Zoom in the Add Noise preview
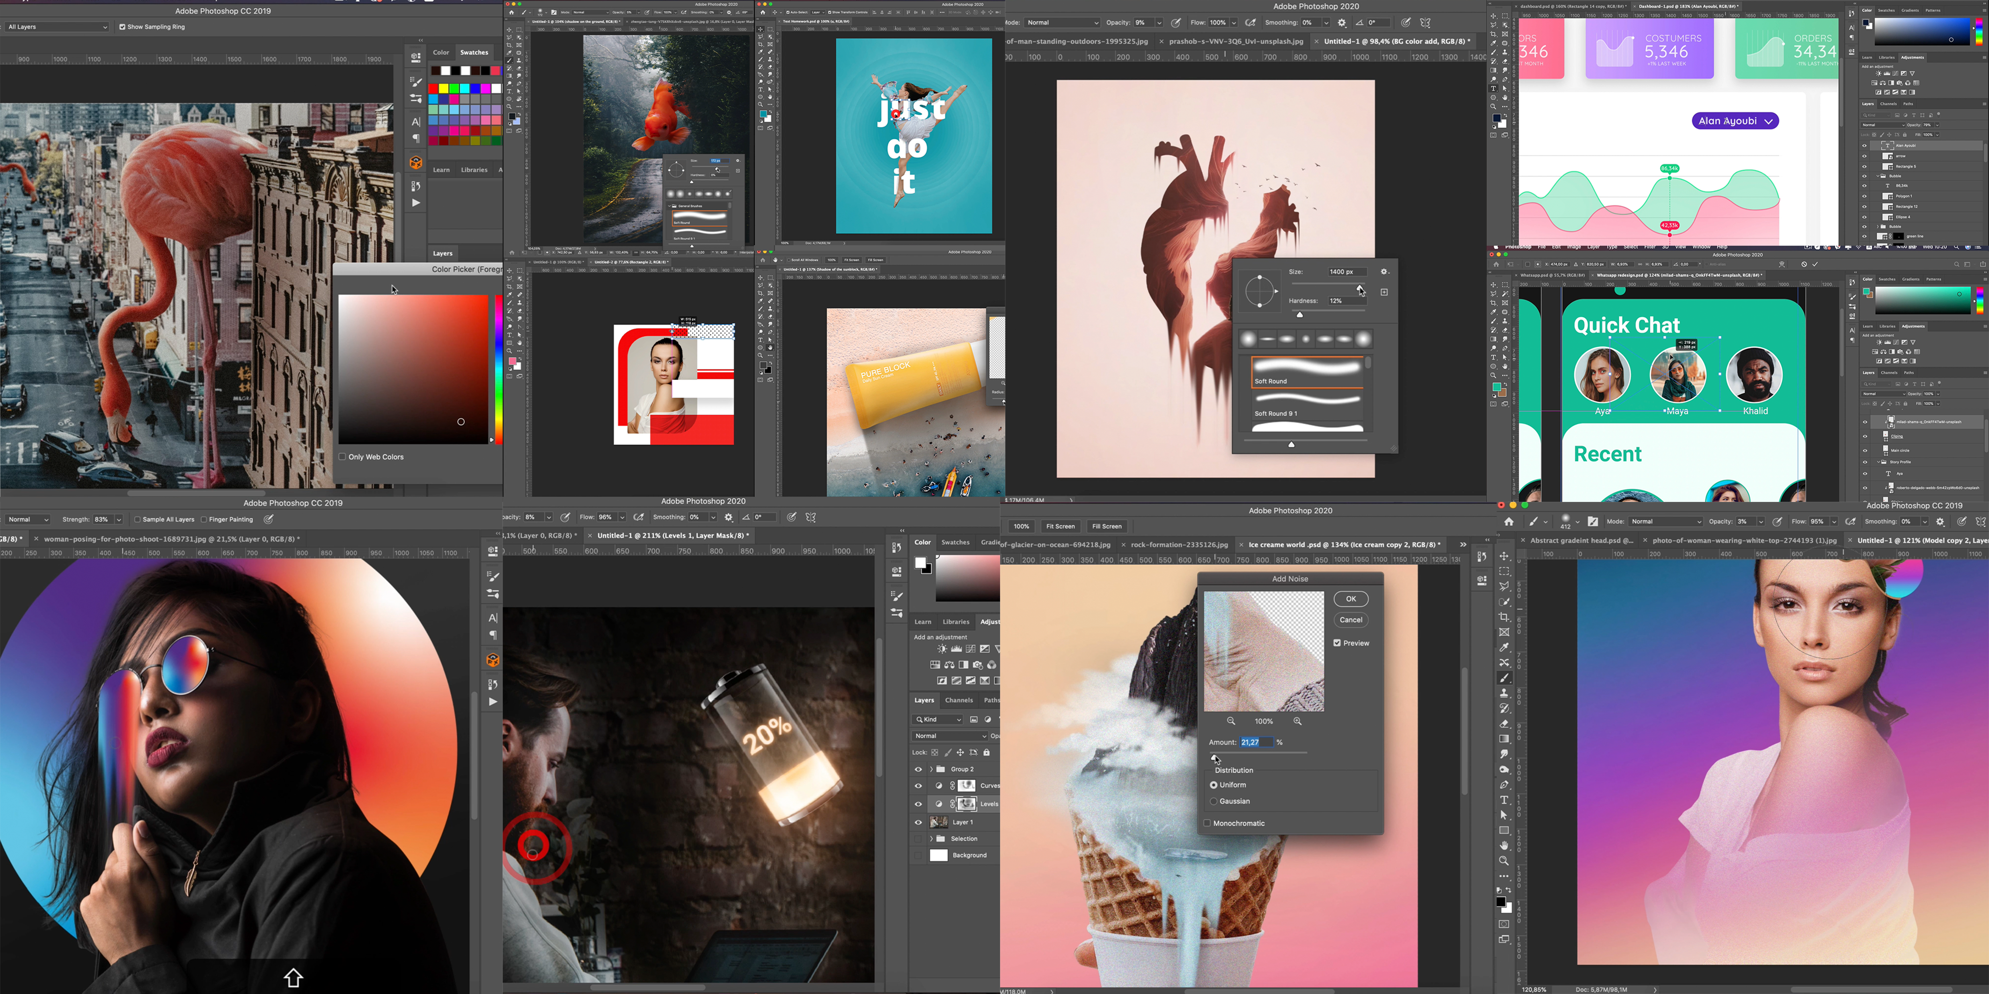This screenshot has width=1989, height=994. [1297, 721]
